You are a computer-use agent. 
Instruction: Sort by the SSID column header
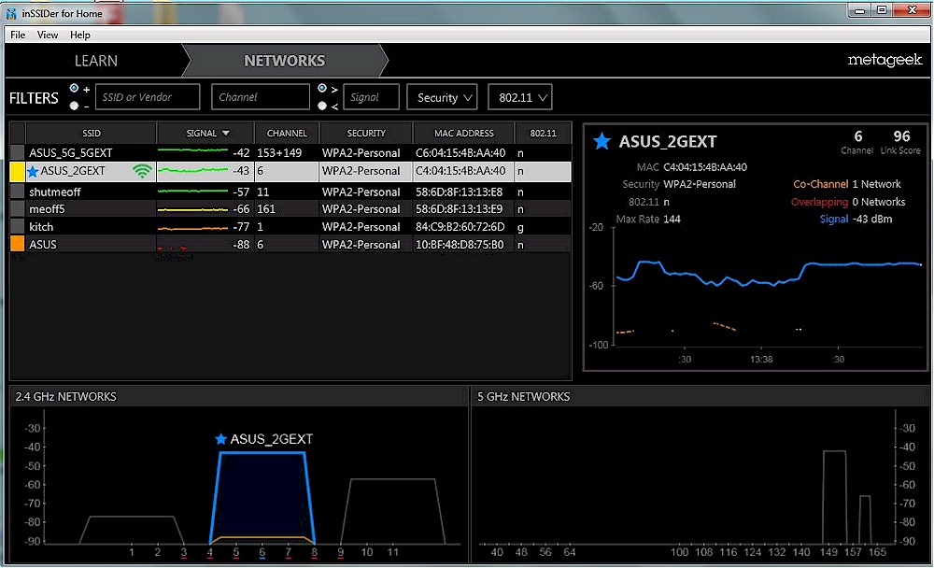pos(92,133)
